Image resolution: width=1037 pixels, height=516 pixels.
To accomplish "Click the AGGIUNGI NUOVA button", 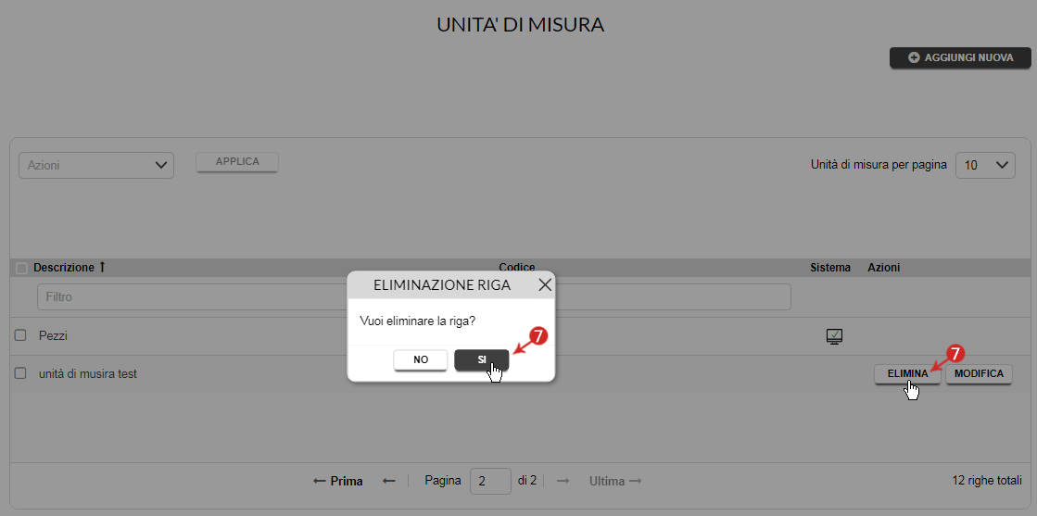I will 960,57.
